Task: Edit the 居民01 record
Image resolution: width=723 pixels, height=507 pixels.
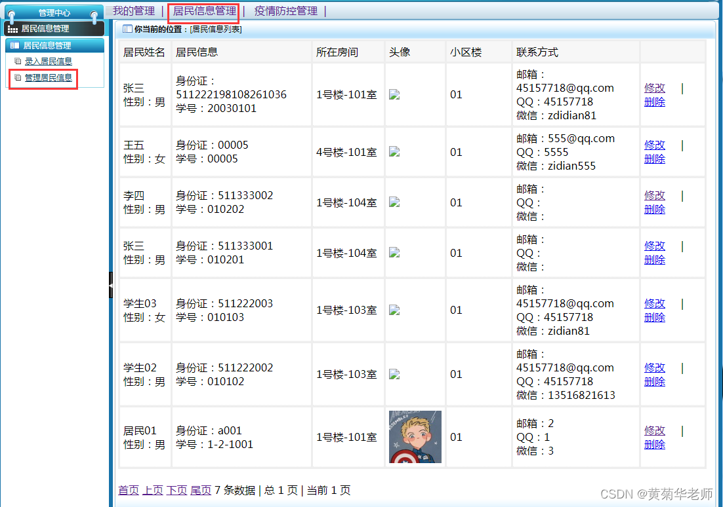Action: click(654, 430)
